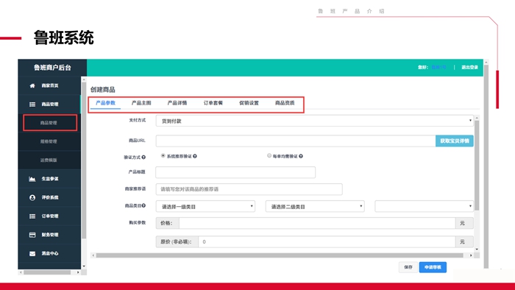The image size is (515, 290).
Task: Click the sidebar's horizontal scrollbar
Action: 47,272
